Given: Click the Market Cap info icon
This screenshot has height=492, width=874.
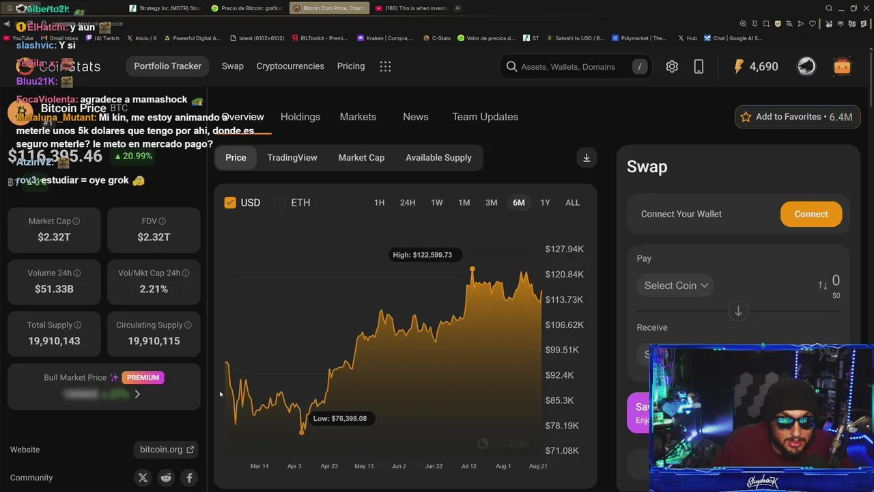Looking at the screenshot, I should point(76,221).
